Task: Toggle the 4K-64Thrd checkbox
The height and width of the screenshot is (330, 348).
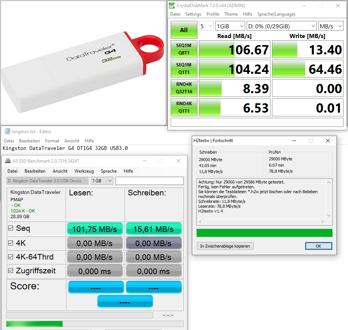Action: tap(10, 257)
